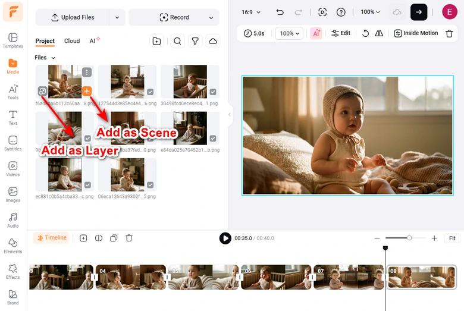The width and height of the screenshot is (464, 311).
Task: Toggle checkbox on ec881c0b5a4cba33 image thumbnail
Action: (x=87, y=185)
